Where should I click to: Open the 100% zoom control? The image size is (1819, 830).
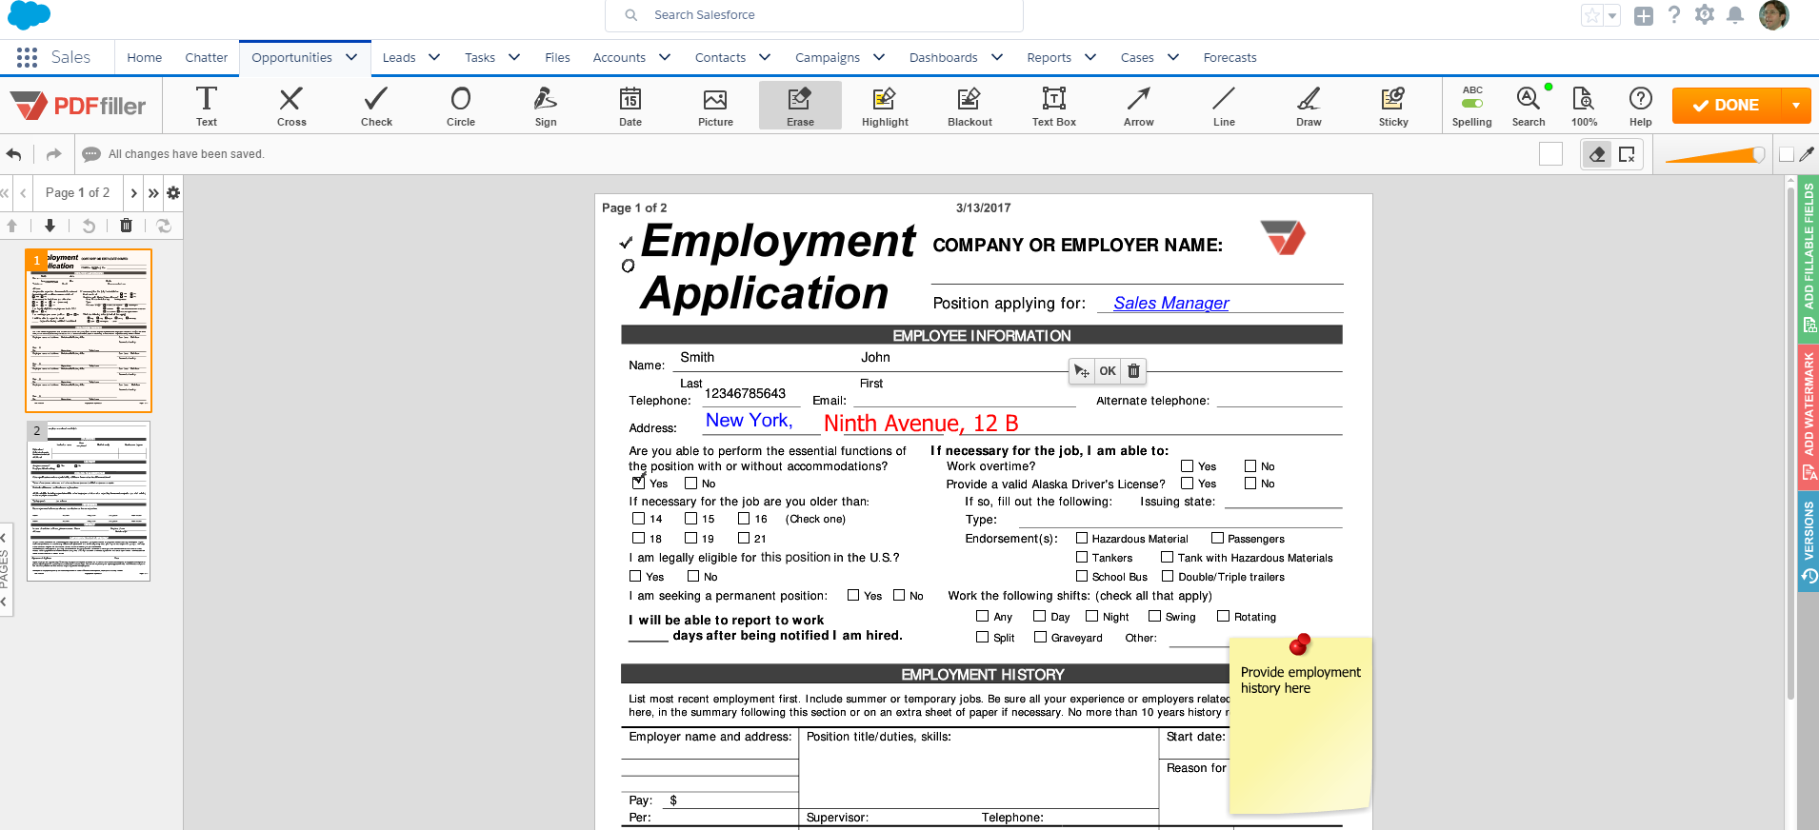[1584, 105]
